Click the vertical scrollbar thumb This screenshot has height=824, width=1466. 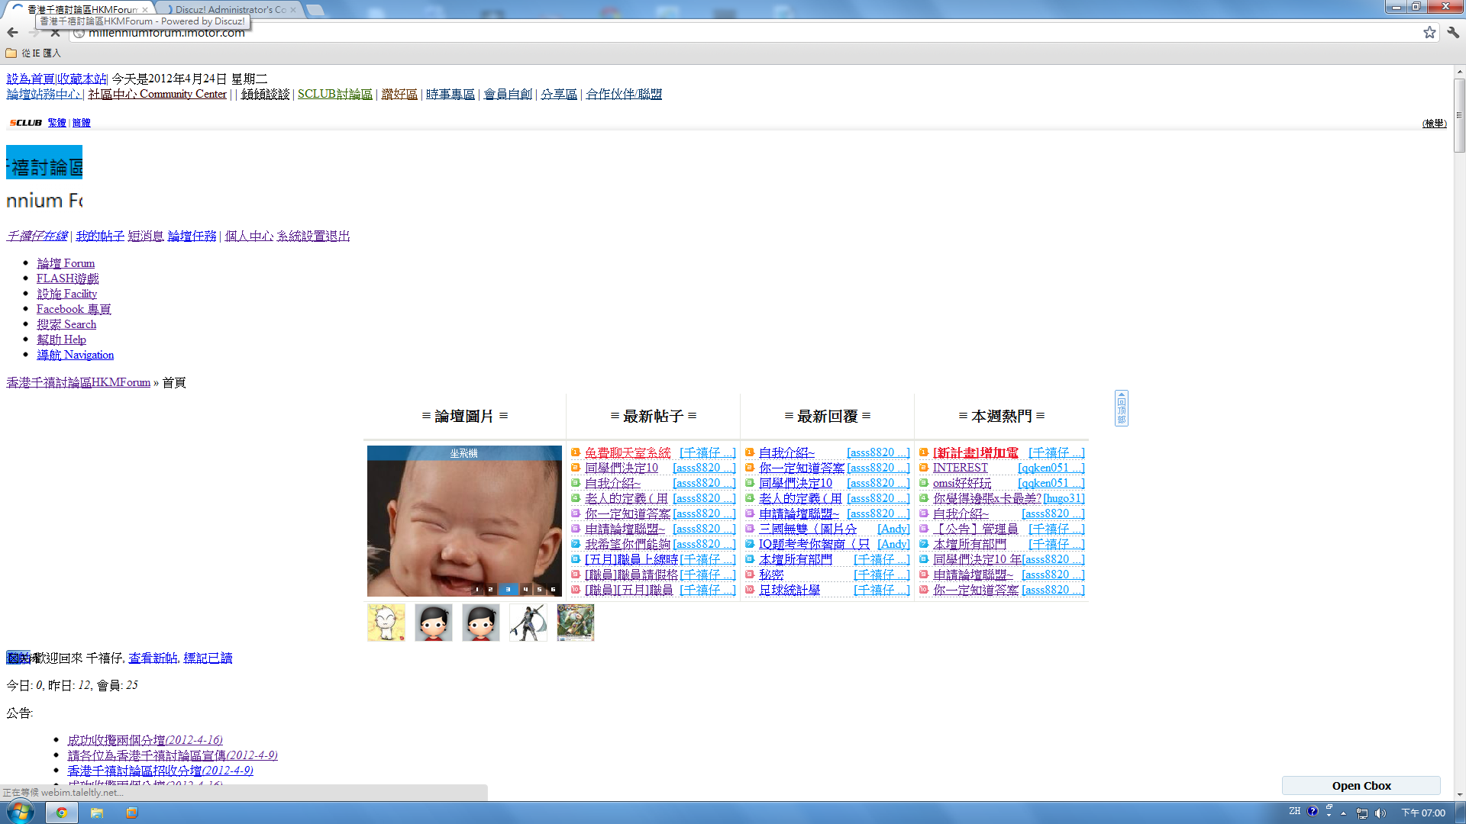(1459, 114)
